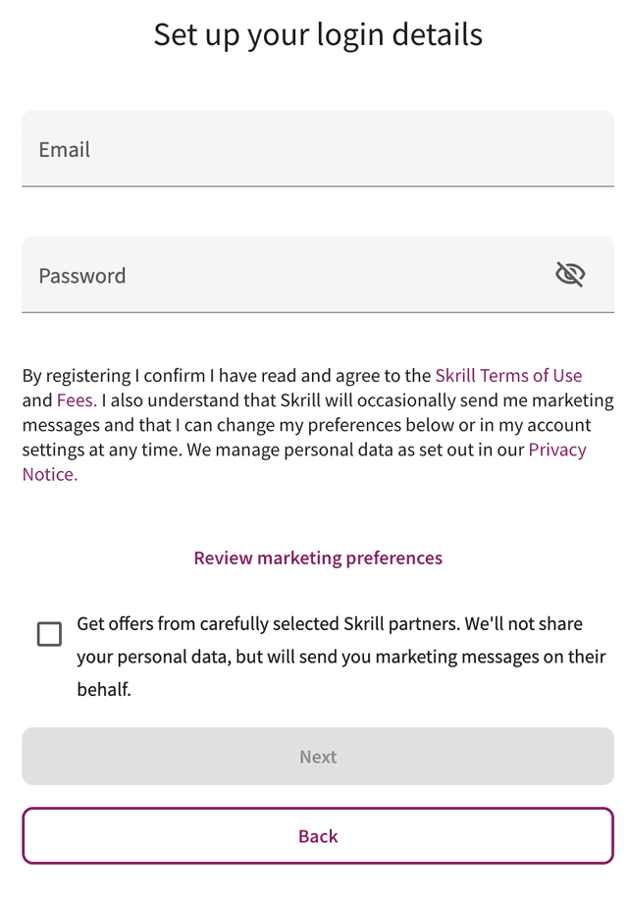Click the 'Get offers from carefully selected' label text
This screenshot has width=628, height=900.
pos(329,624)
